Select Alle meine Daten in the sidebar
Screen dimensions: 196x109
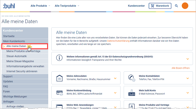tap(25, 46)
